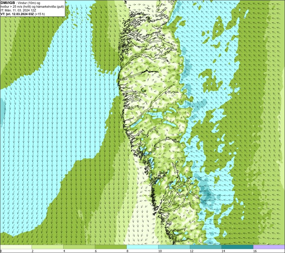Click the dark teal 14–16 m/s legend swatch
285x253 pixels.
237,247
